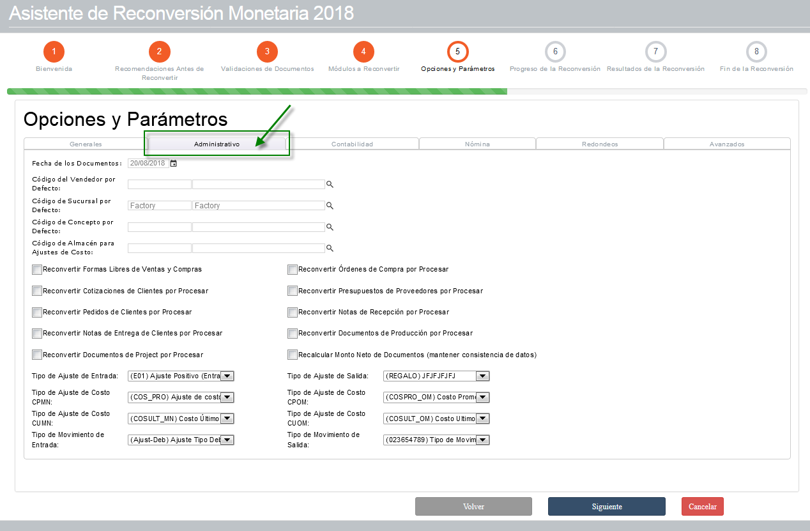The height and width of the screenshot is (531, 810).
Task: Open the Contabilidad tab
Action: [x=352, y=144]
